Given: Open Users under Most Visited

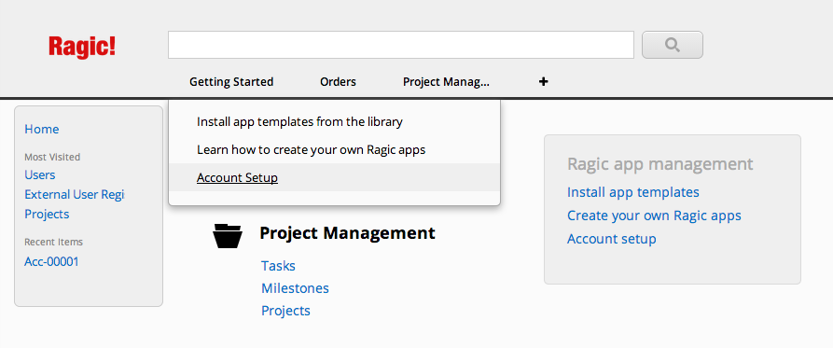Looking at the screenshot, I should pyautogui.click(x=40, y=174).
